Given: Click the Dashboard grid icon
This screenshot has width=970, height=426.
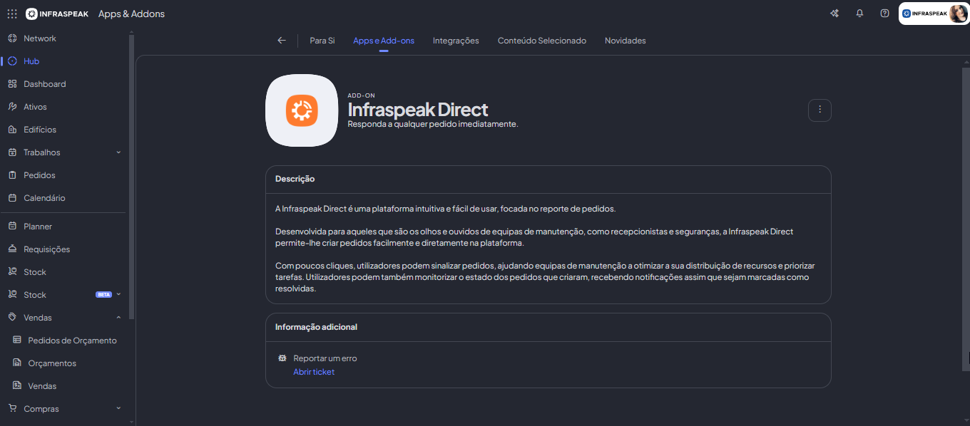Looking at the screenshot, I should pyautogui.click(x=12, y=84).
